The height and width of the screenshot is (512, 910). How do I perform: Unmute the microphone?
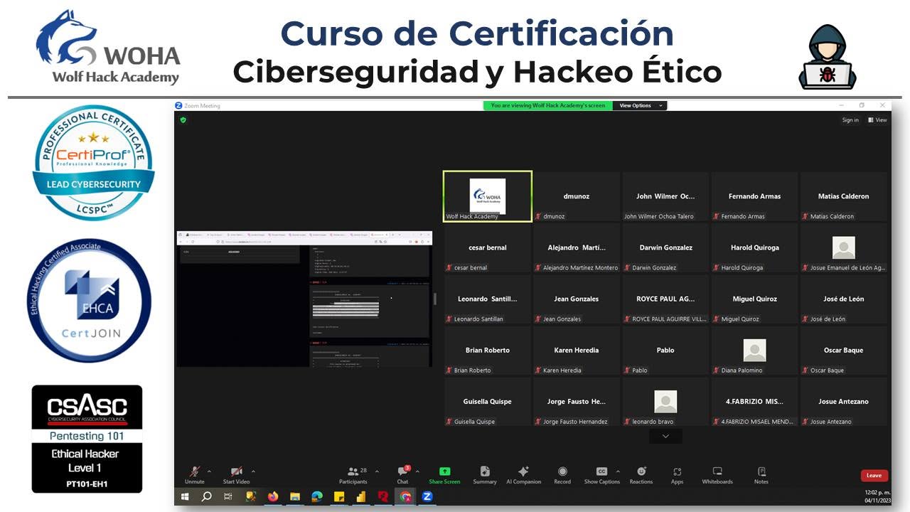(194, 475)
